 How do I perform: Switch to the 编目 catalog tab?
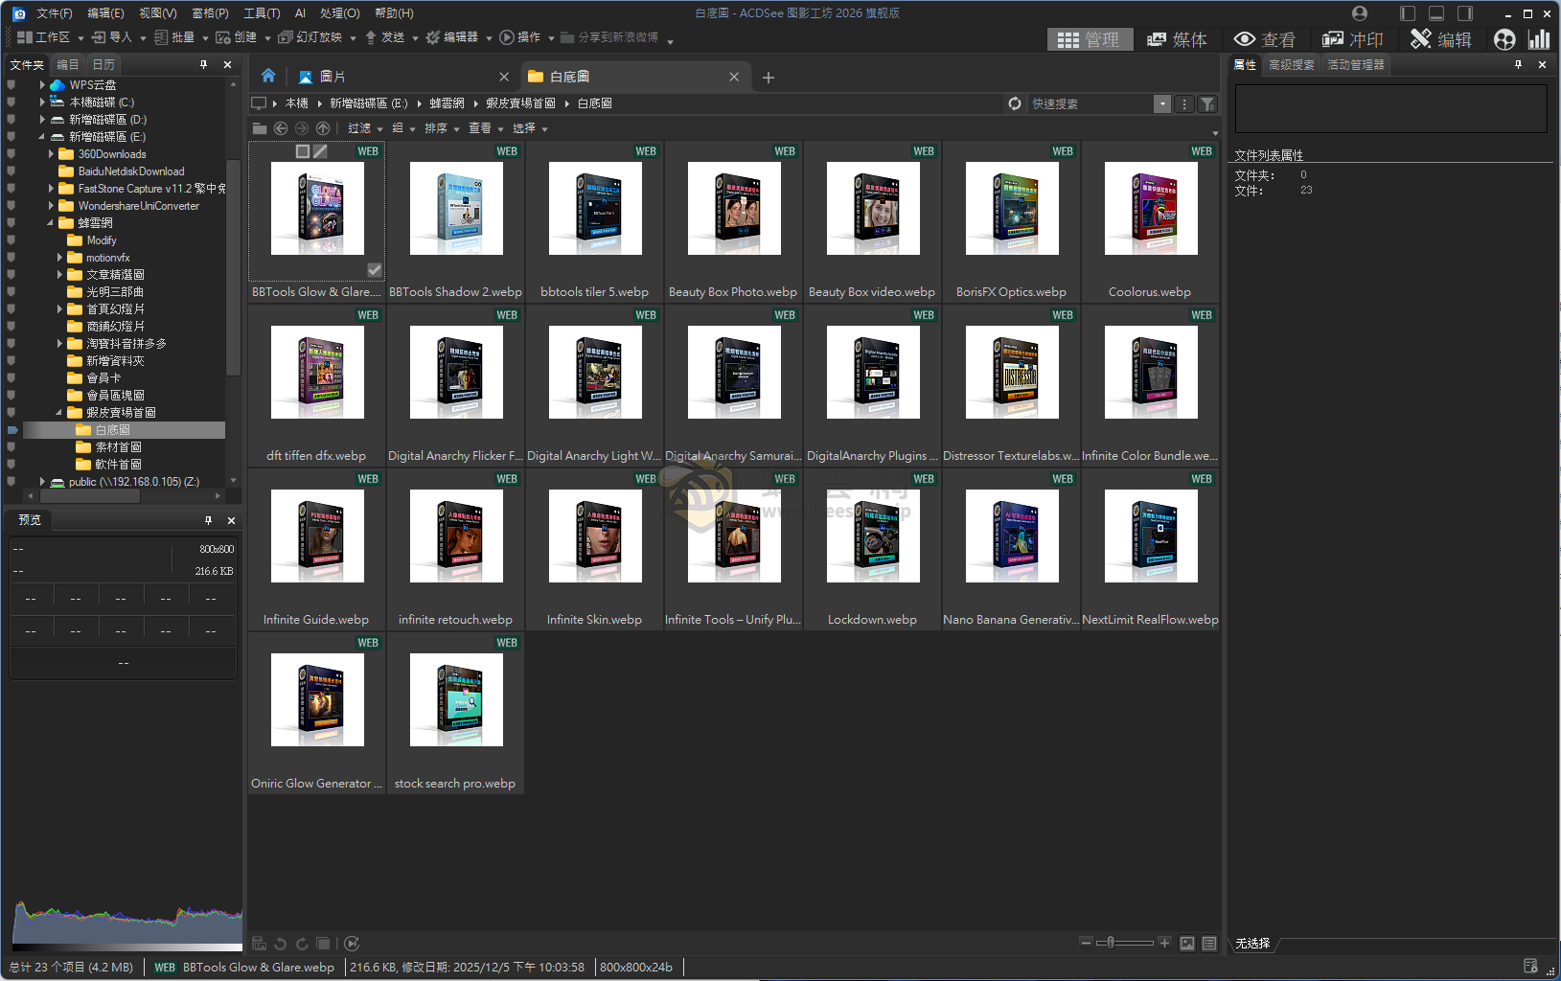pos(68,64)
